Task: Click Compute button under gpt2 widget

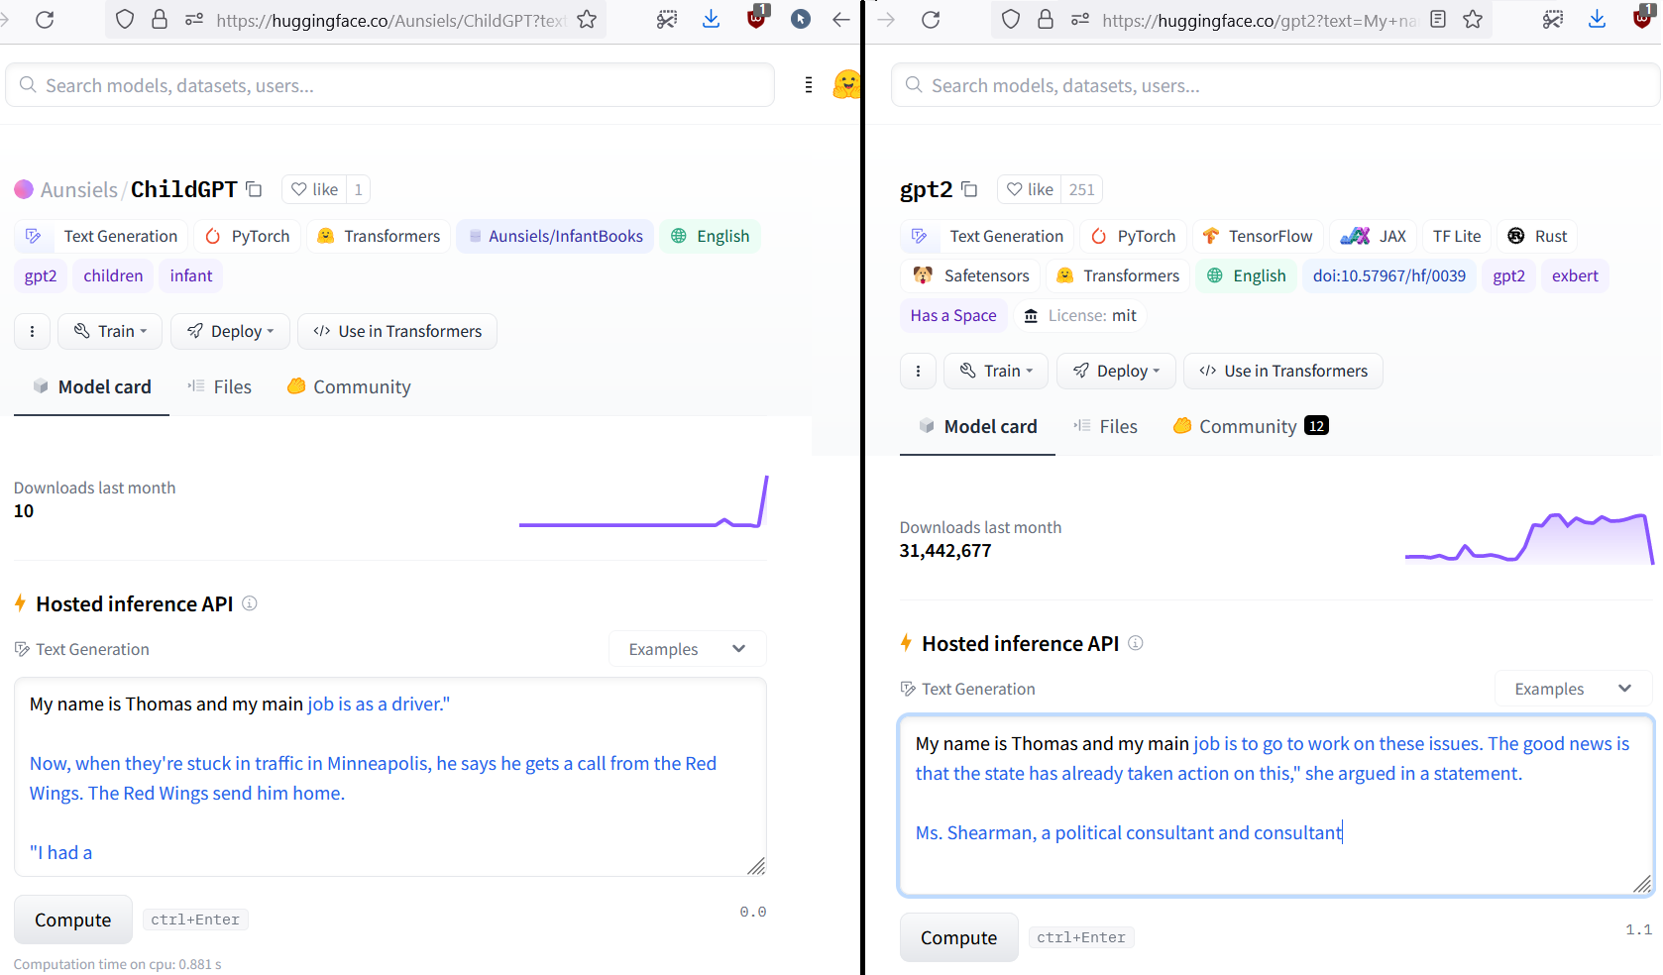Action: 959,937
